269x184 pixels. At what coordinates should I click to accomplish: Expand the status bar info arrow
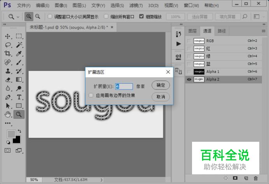pos(101,180)
